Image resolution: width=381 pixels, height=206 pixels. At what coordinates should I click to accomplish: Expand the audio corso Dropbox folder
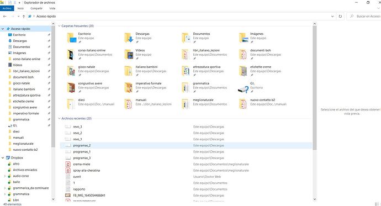tap(4, 176)
